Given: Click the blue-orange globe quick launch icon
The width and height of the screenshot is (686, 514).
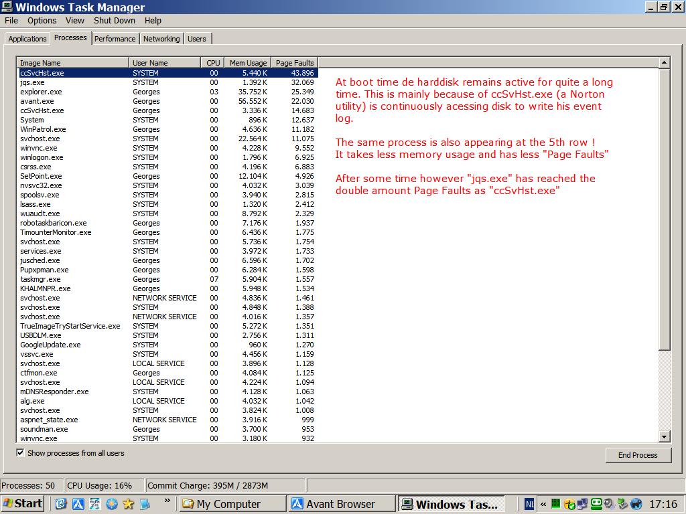Looking at the screenshot, I should point(112,504).
